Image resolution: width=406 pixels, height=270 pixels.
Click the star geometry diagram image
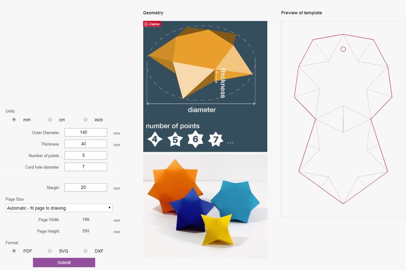pos(205,86)
